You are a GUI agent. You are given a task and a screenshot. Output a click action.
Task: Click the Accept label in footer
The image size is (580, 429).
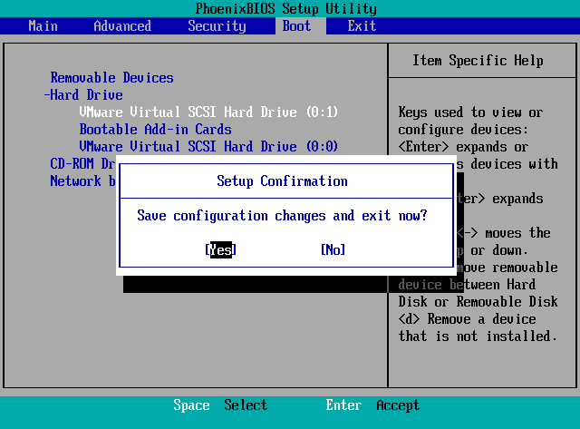point(398,405)
